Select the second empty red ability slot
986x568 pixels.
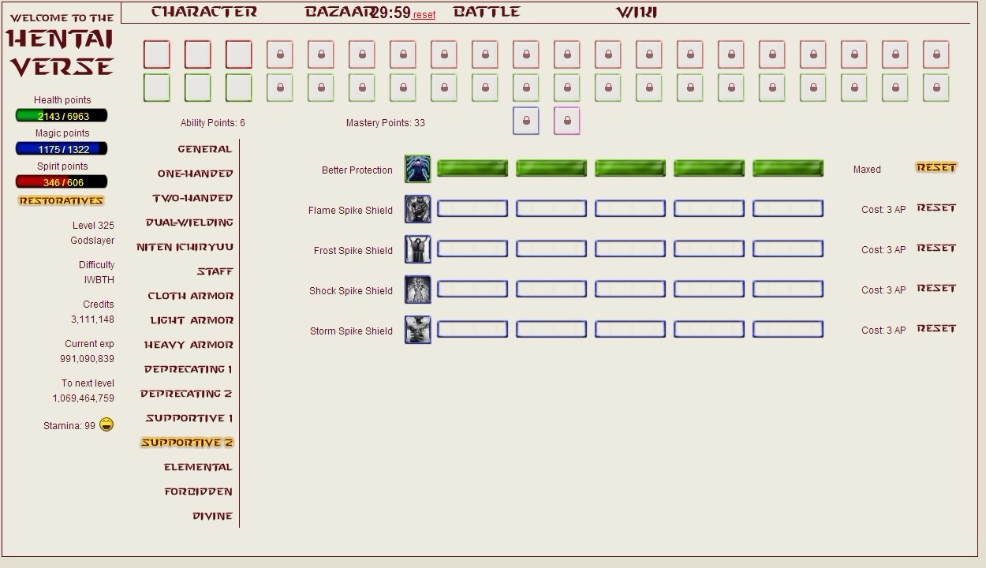198,54
